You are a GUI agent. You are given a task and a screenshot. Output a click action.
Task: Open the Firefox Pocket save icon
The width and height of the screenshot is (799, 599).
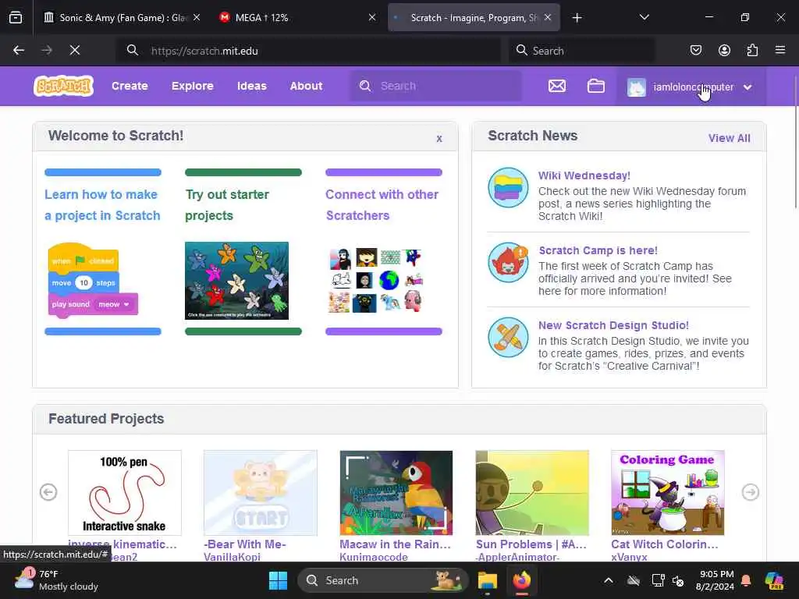pyautogui.click(x=695, y=51)
